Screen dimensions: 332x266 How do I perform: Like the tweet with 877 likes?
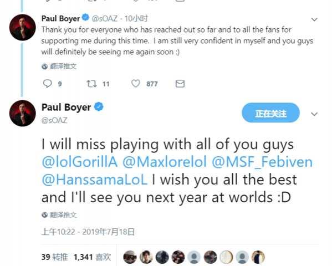[135, 84]
